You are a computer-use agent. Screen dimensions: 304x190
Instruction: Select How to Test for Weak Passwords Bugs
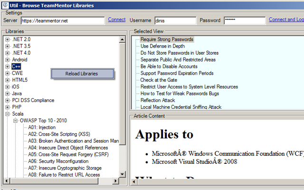pos(180,94)
